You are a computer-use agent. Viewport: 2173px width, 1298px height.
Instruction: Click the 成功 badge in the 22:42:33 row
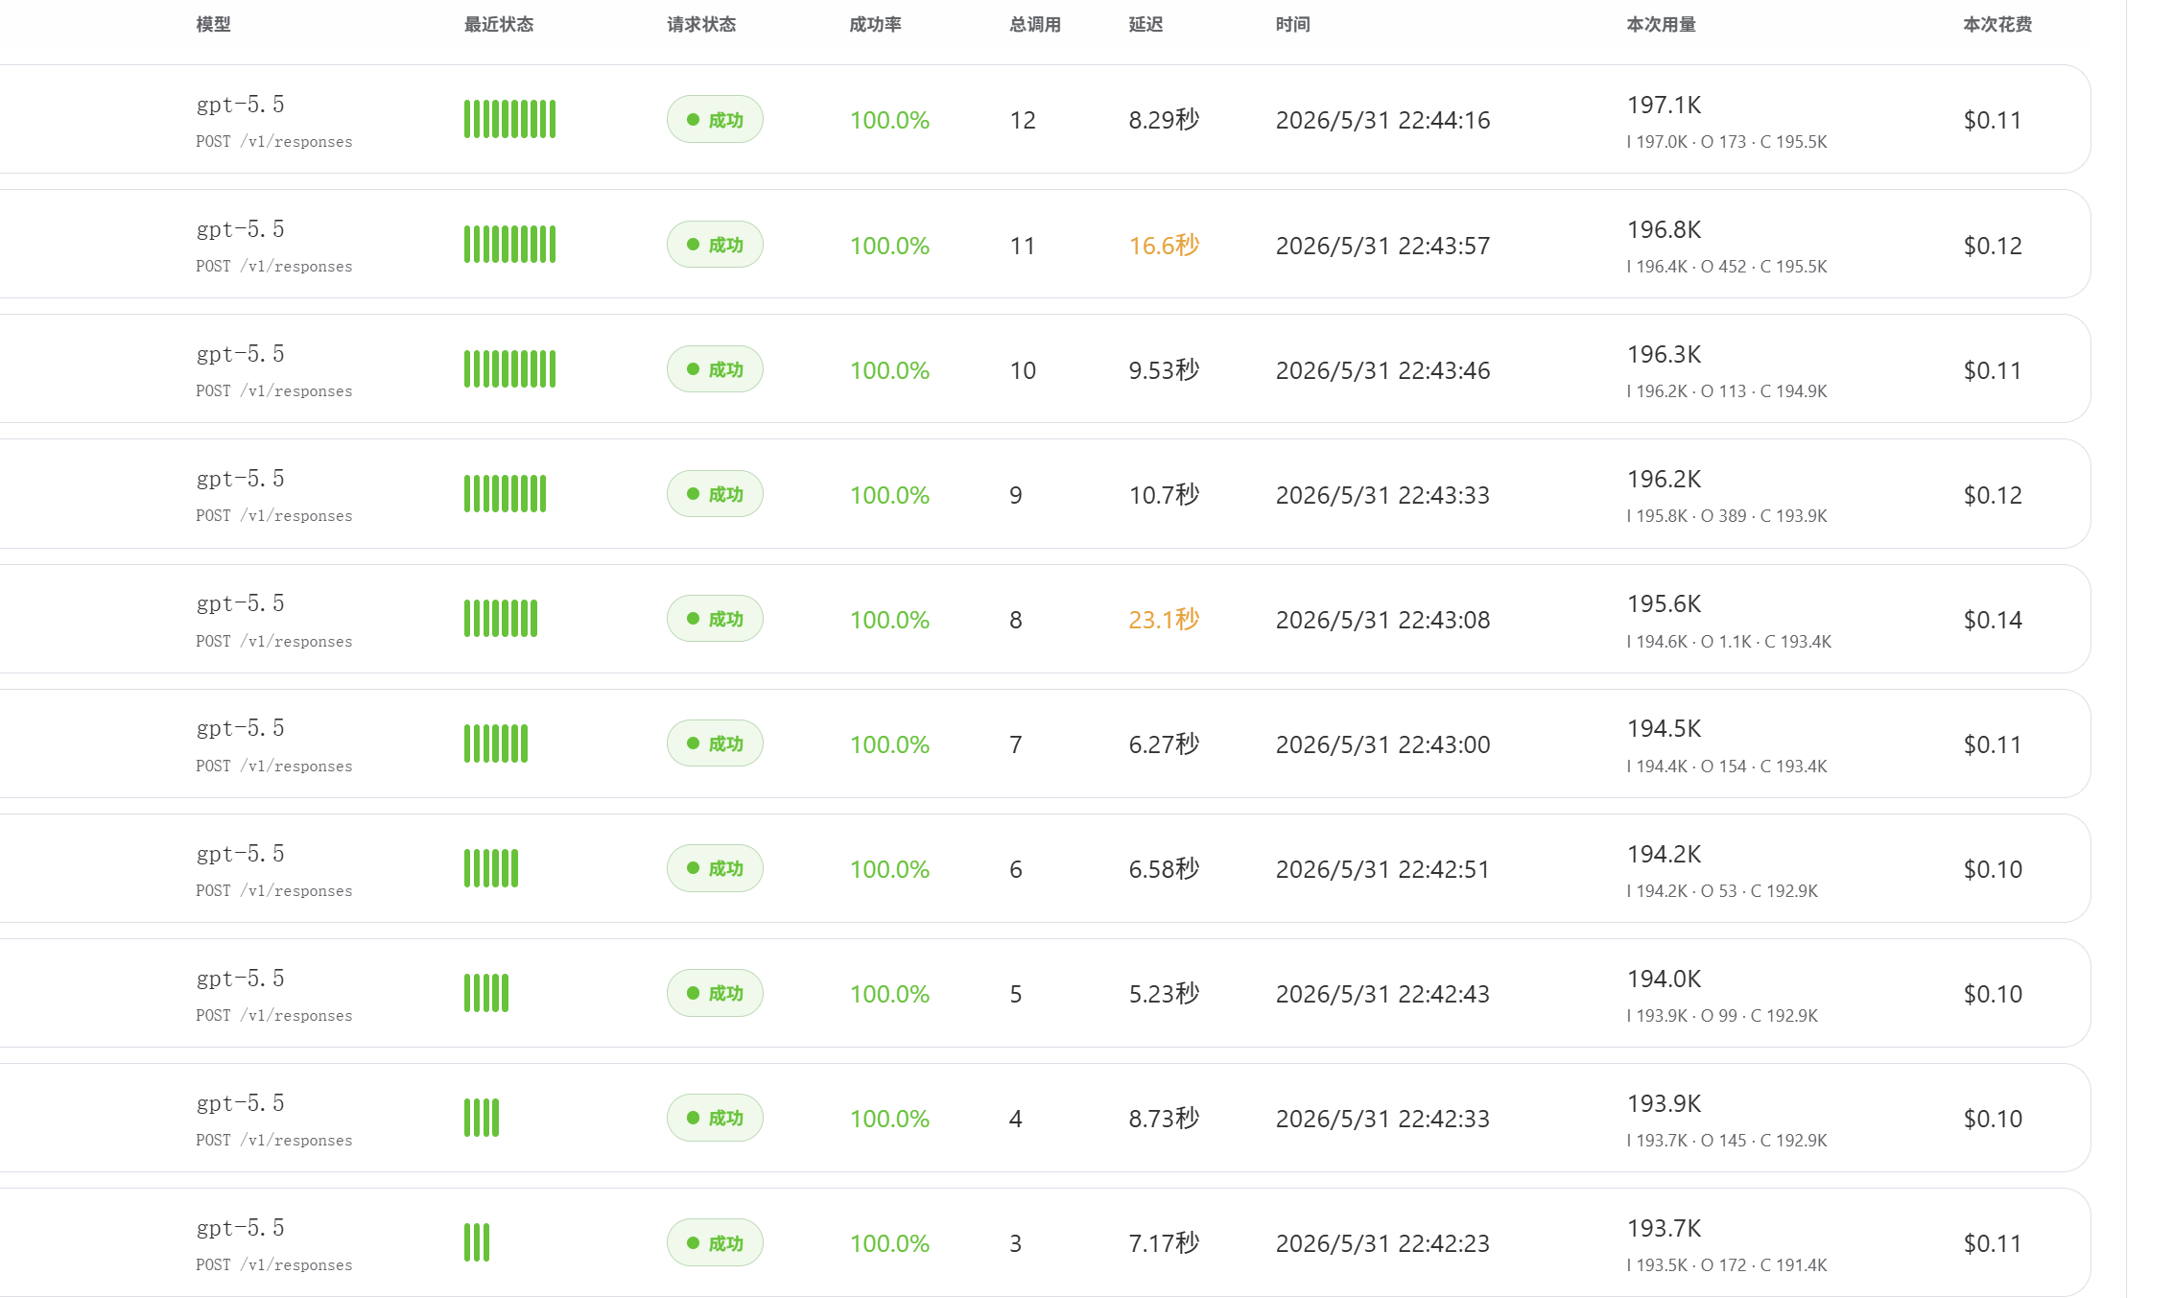point(715,1118)
